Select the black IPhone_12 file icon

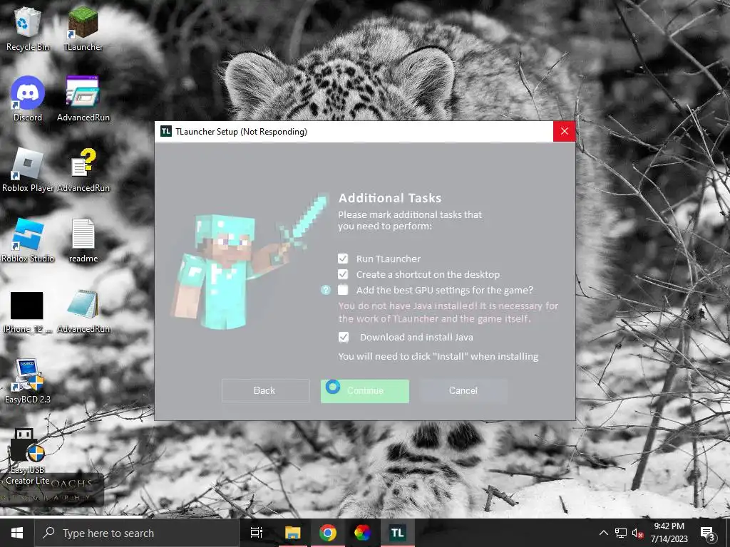tap(27, 311)
